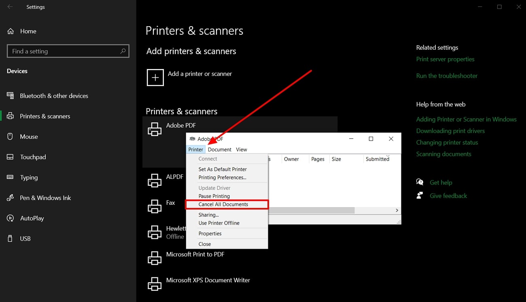Minimize the Settings window

480,7
